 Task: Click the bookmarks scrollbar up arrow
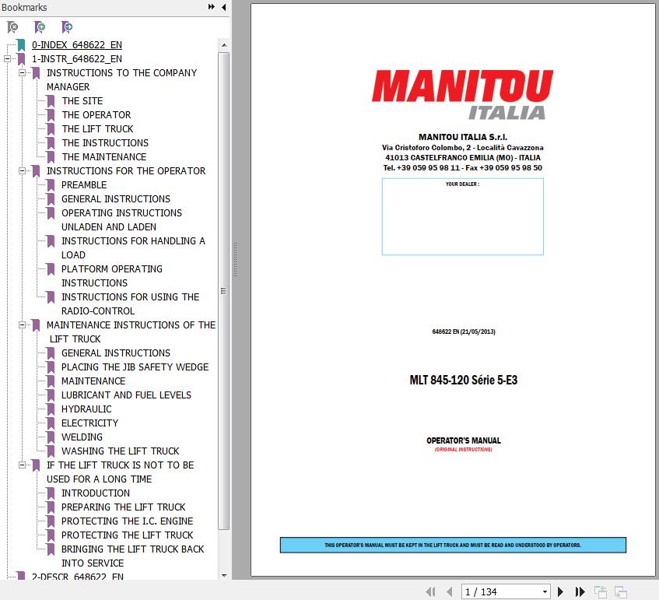point(224,45)
